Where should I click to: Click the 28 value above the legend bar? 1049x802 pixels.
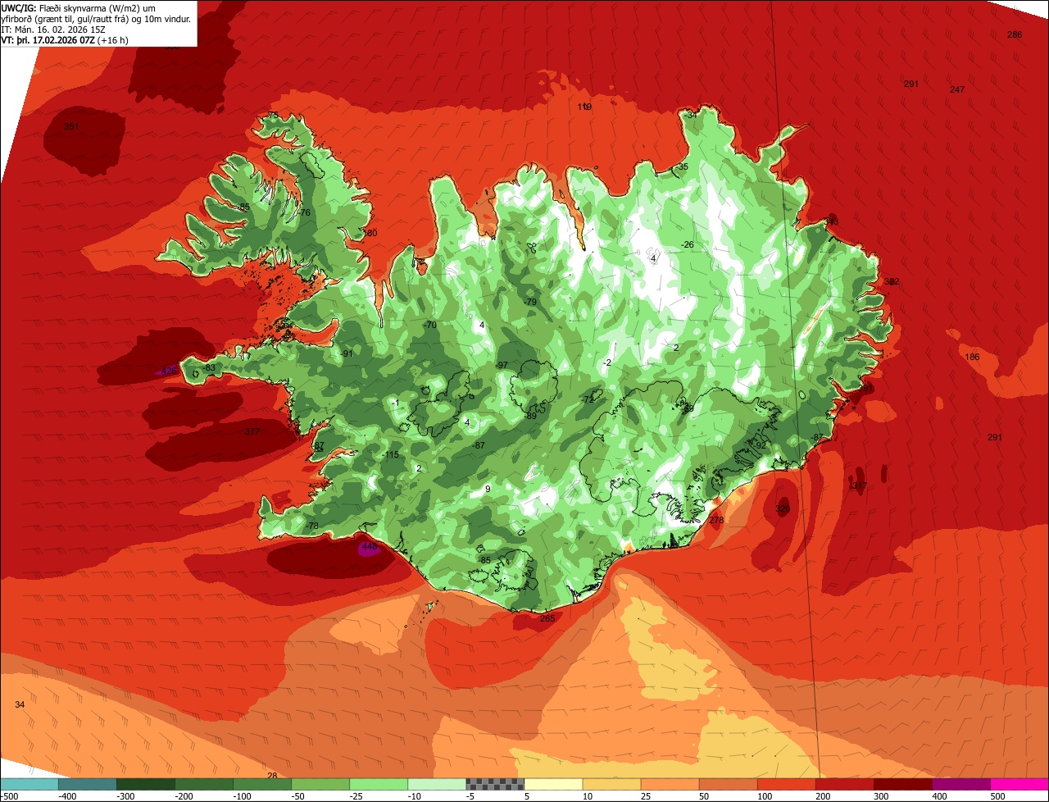272,775
